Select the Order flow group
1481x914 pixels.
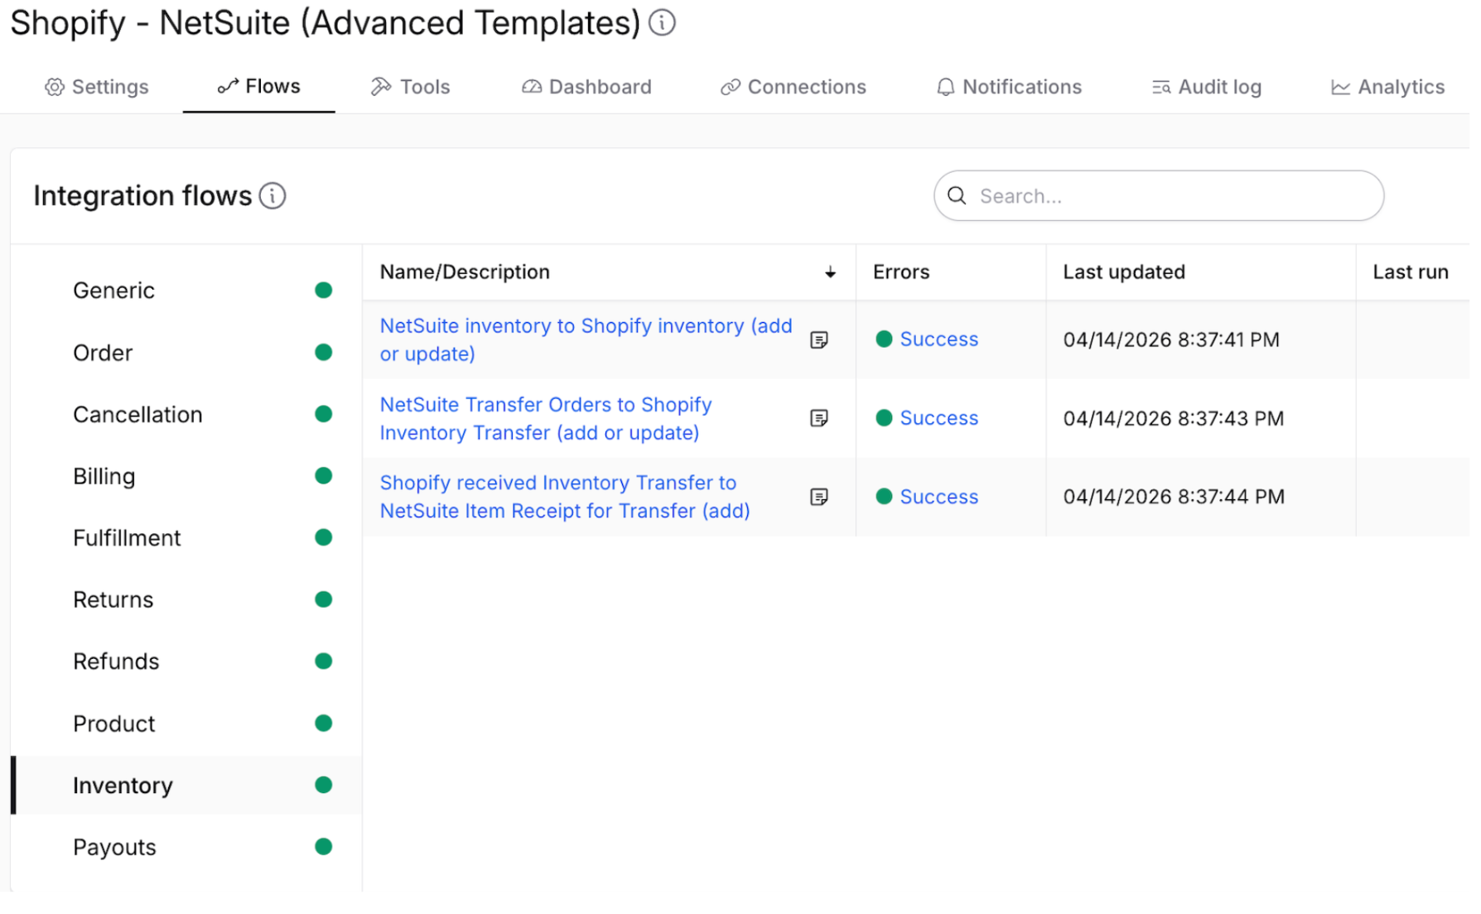pos(186,353)
